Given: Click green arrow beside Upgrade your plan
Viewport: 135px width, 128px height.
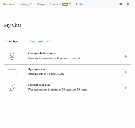Looking at the screenshot, I should 126,88.
